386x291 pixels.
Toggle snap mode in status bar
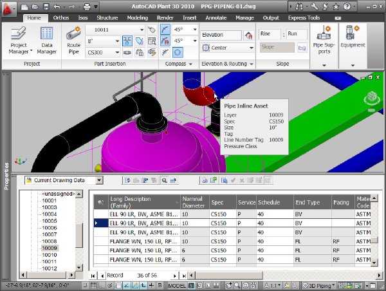85,285
